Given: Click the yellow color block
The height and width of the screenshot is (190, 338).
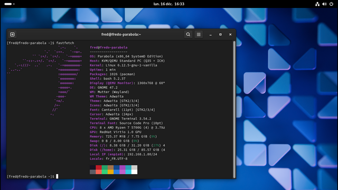Looking at the screenshot, I should click(110, 172).
